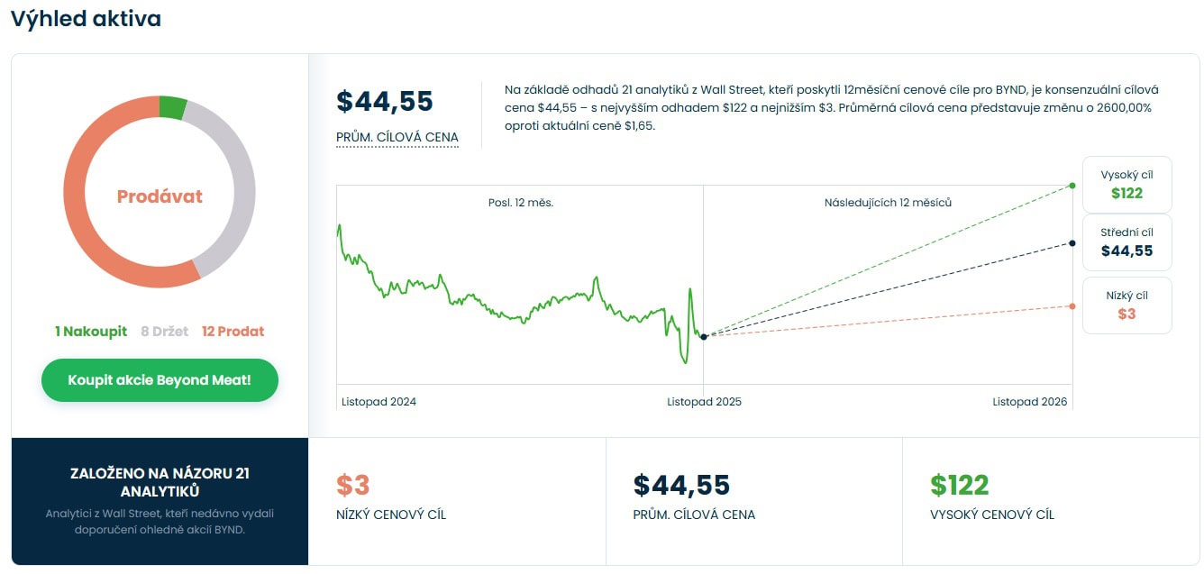Click the underlined PRŮM. CÍLOVÁ CENA label at top

click(397, 138)
